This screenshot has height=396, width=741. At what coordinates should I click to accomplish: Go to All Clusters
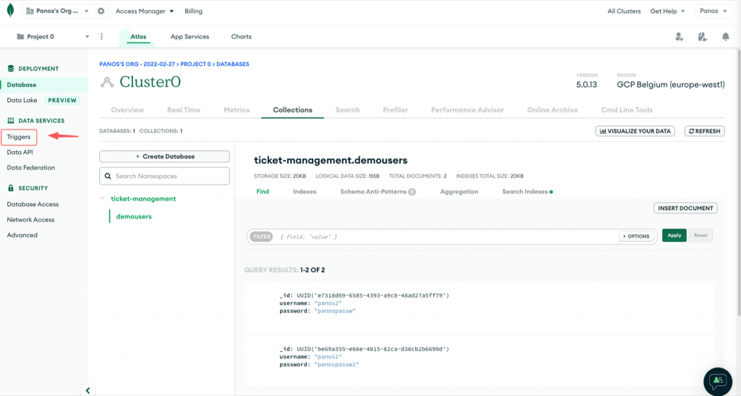click(624, 11)
